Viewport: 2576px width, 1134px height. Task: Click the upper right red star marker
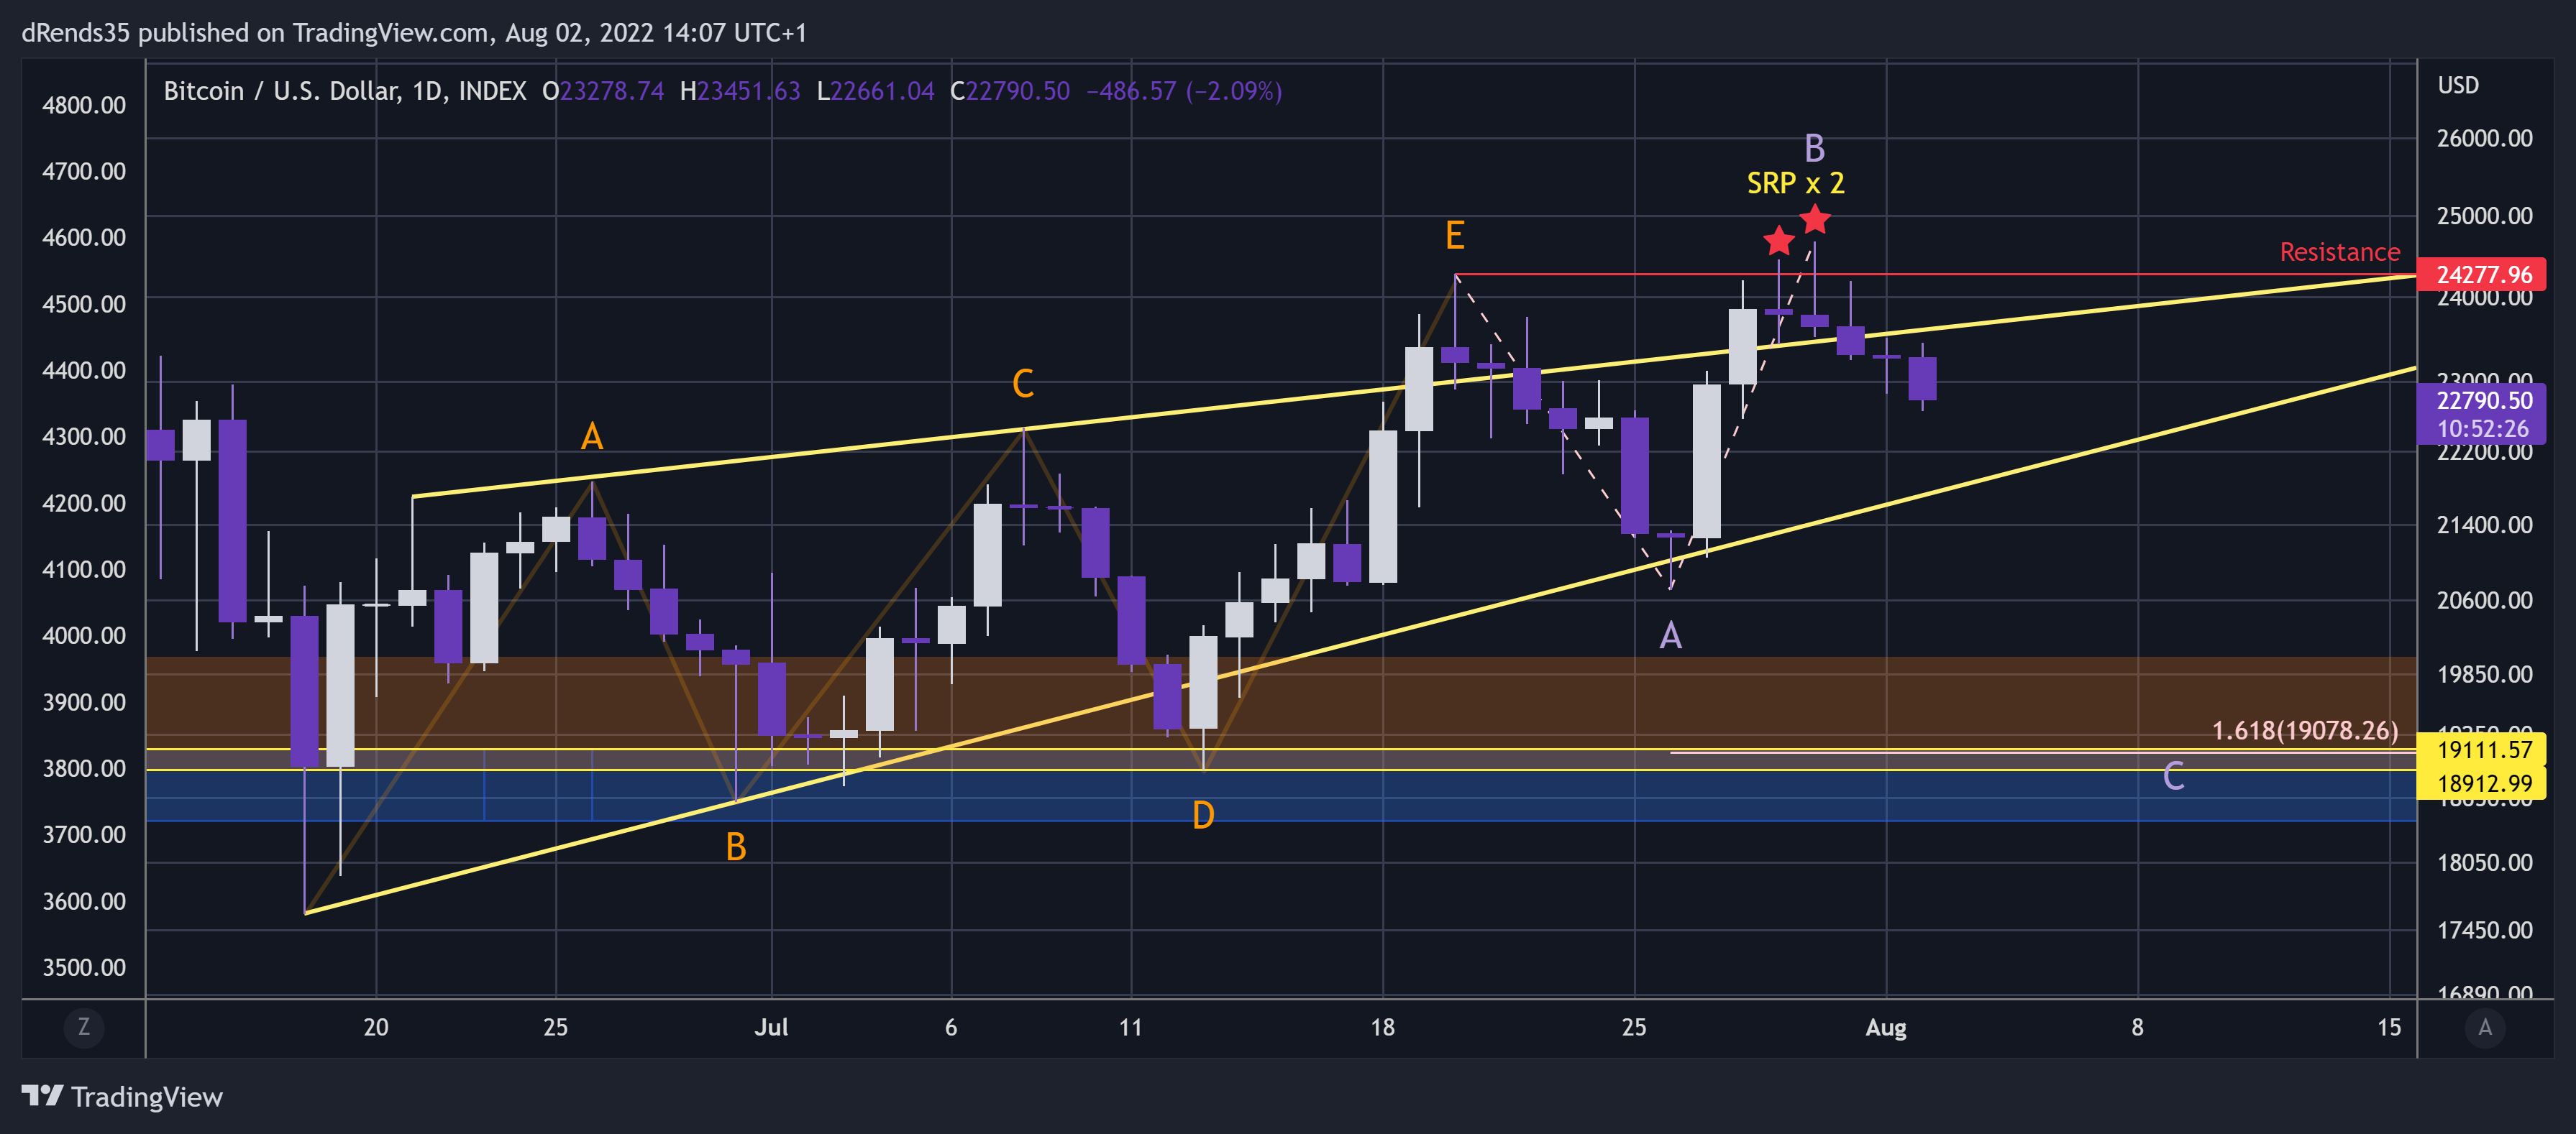[x=1815, y=218]
